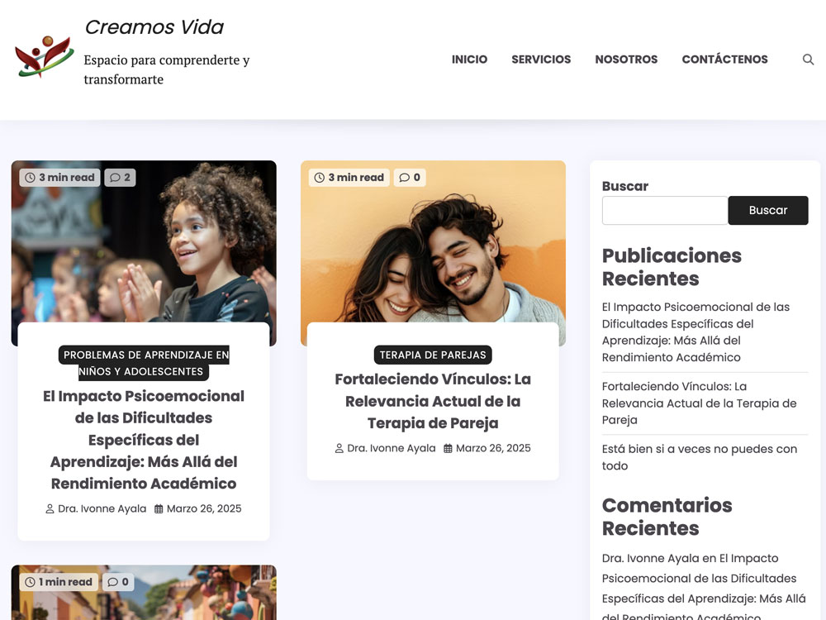Click the Creamos Vida logo image
This screenshot has height=620, width=826.
[44, 58]
